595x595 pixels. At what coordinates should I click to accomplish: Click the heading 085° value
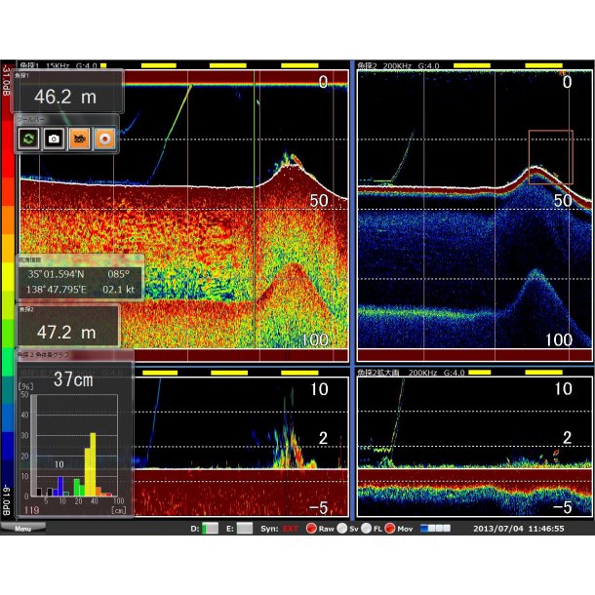click(118, 274)
